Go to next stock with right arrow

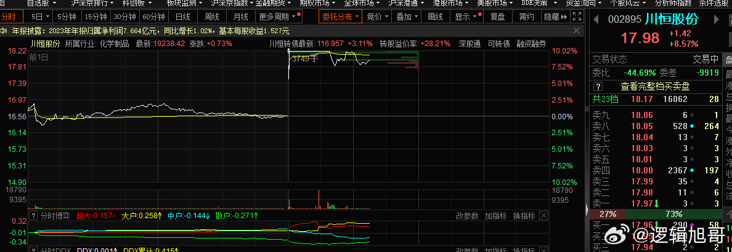[717, 20]
